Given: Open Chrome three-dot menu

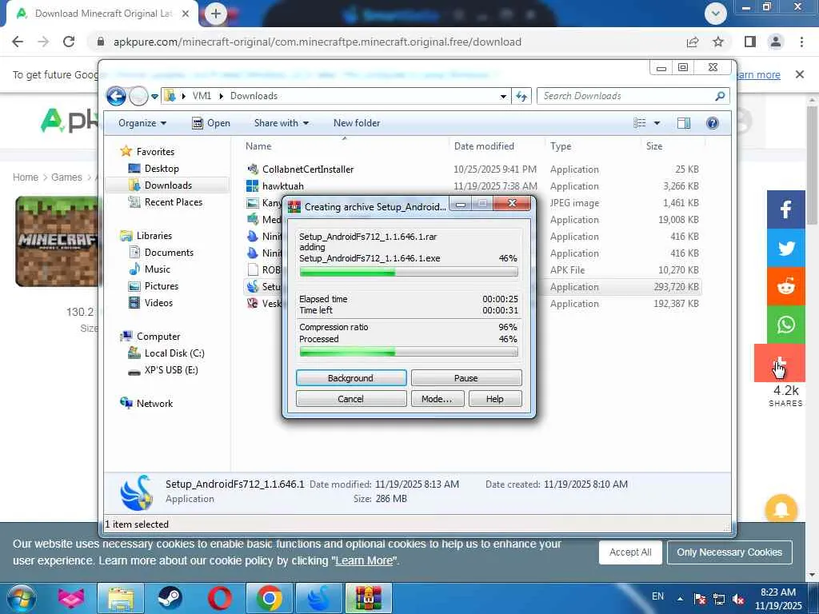Looking at the screenshot, I should click(x=801, y=42).
